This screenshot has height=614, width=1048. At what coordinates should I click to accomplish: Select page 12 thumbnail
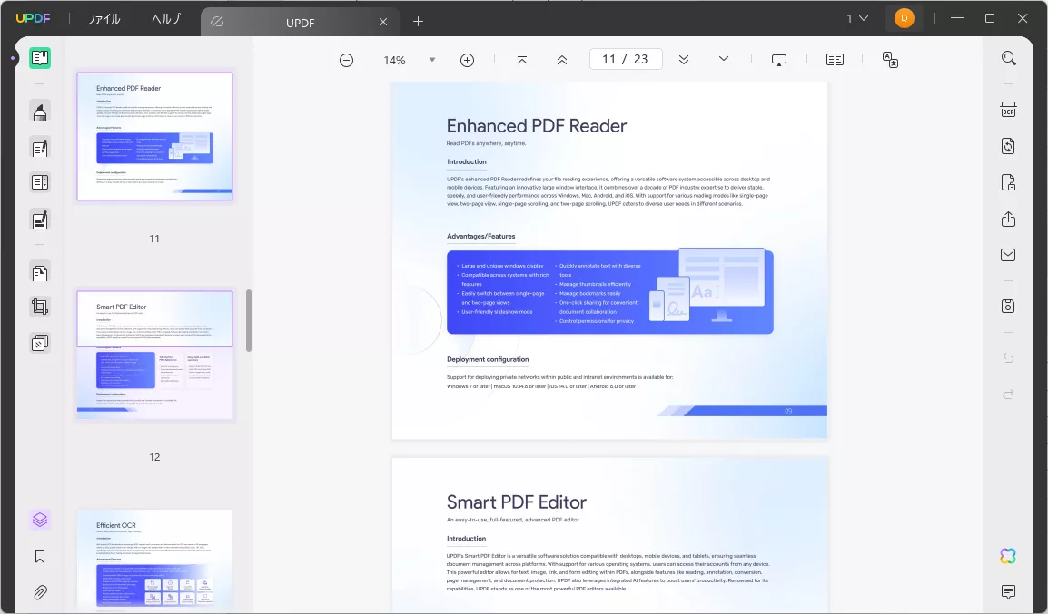(154, 355)
